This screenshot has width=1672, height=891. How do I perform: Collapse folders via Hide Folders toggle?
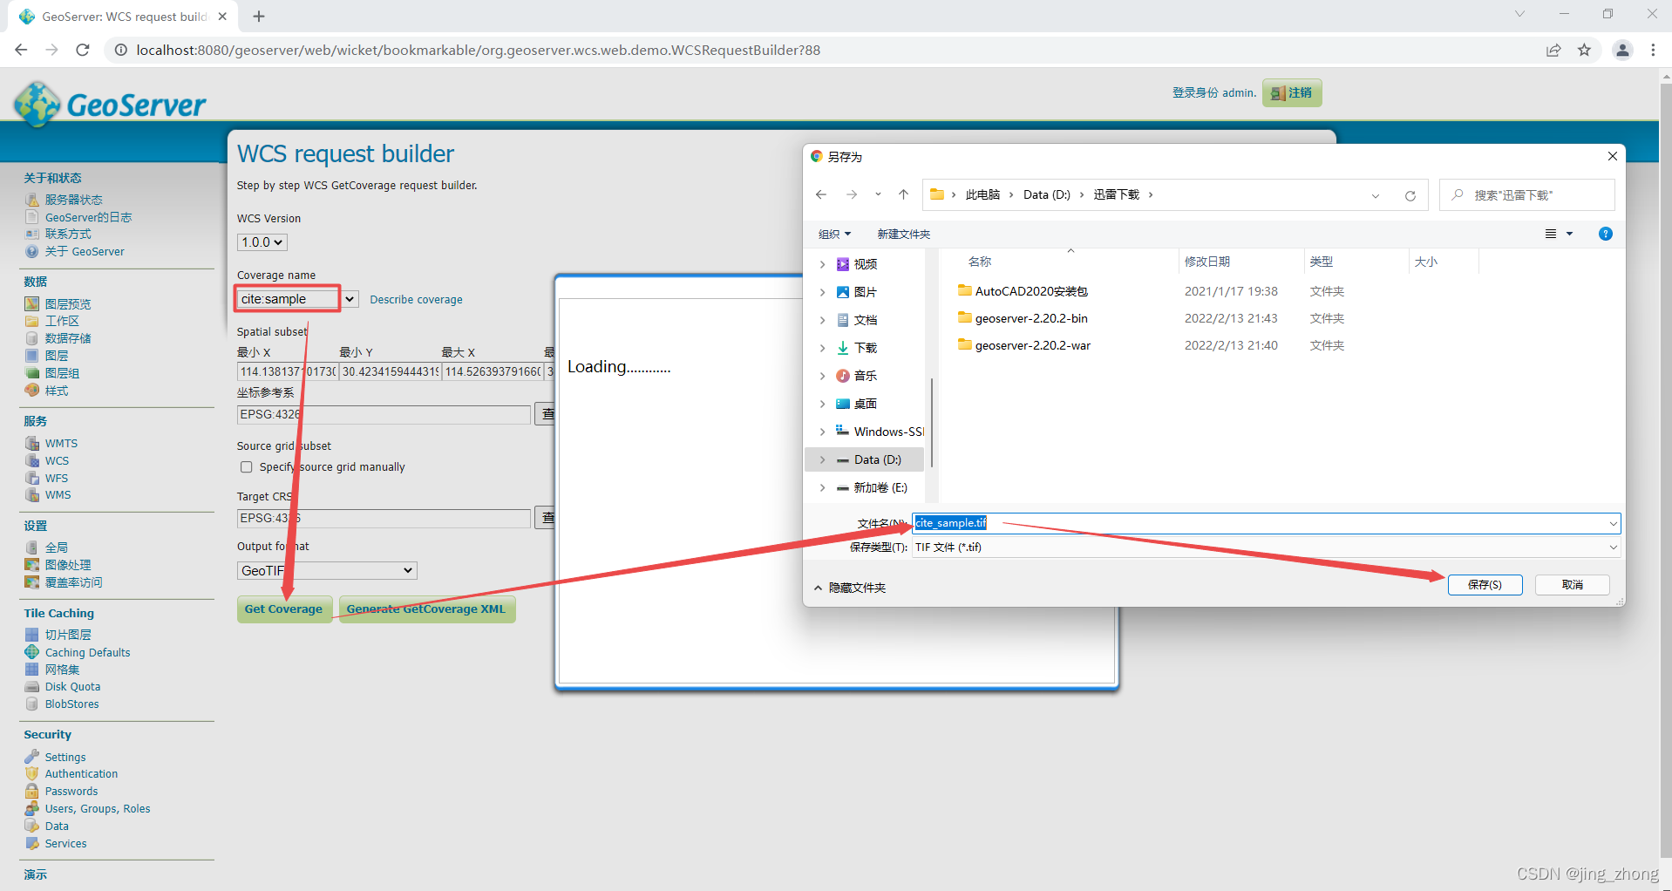pyautogui.click(x=850, y=588)
